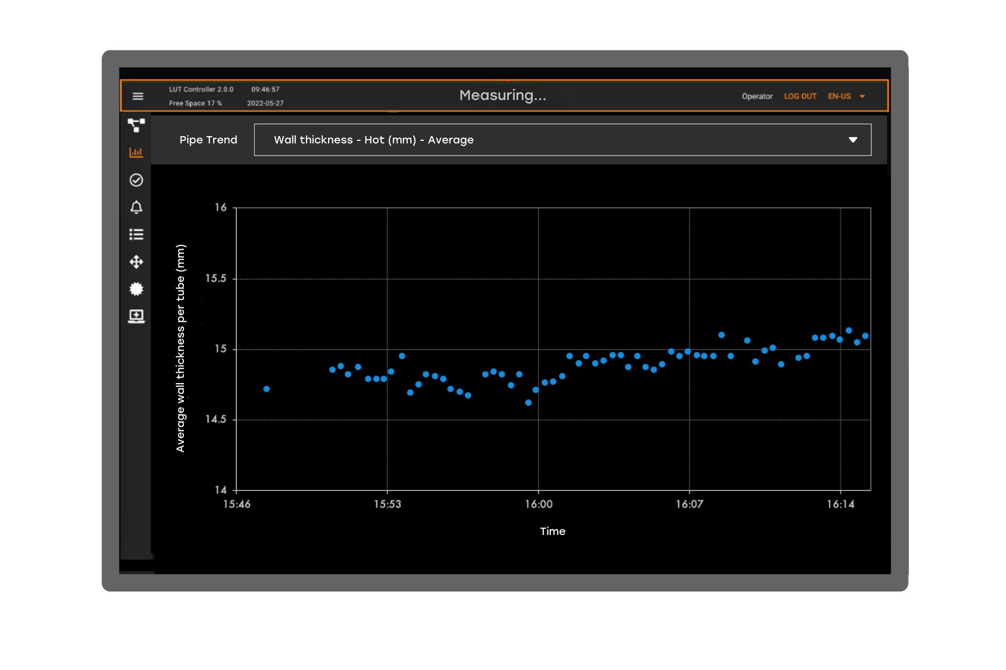This screenshot has width=1006, height=670.
Task: Open the network topology view icon
Action: pos(136,125)
